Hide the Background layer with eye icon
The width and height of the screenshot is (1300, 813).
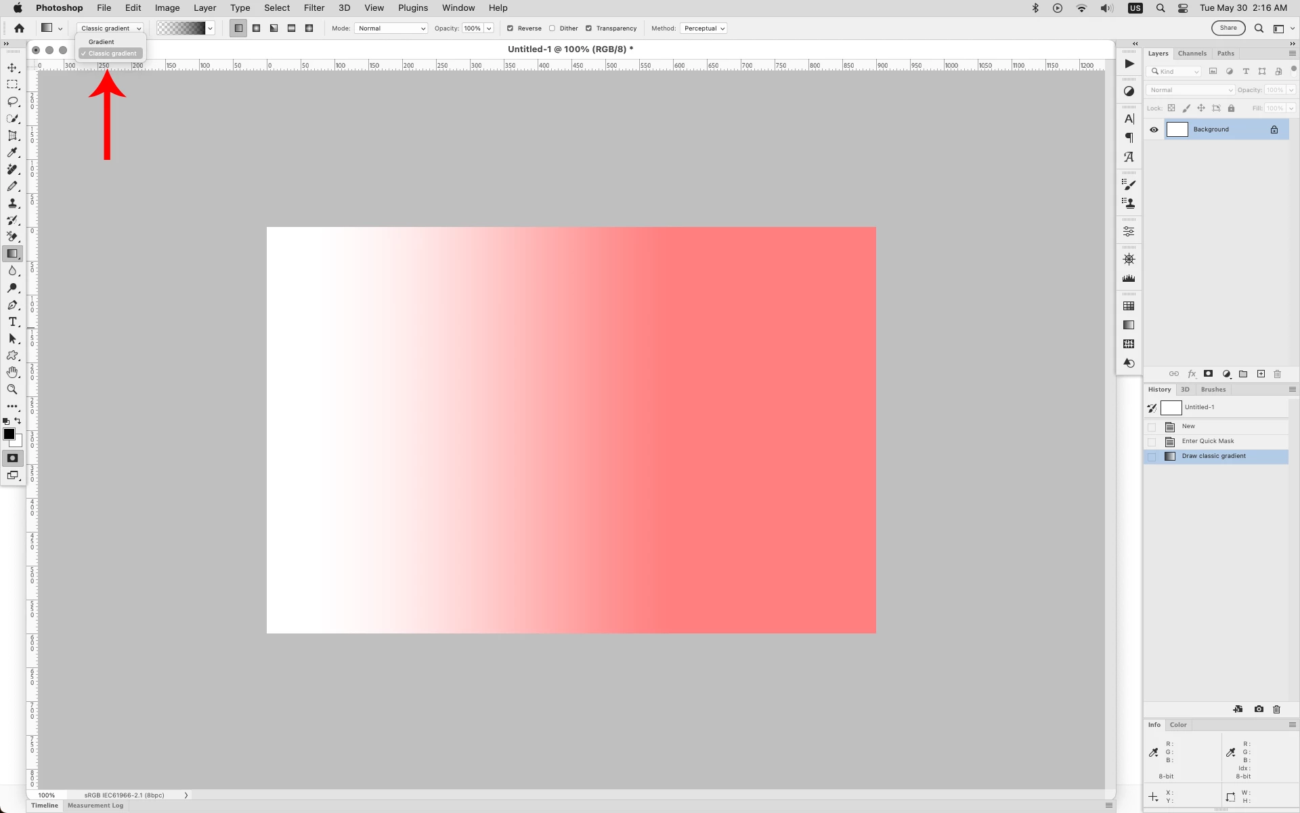(1154, 129)
